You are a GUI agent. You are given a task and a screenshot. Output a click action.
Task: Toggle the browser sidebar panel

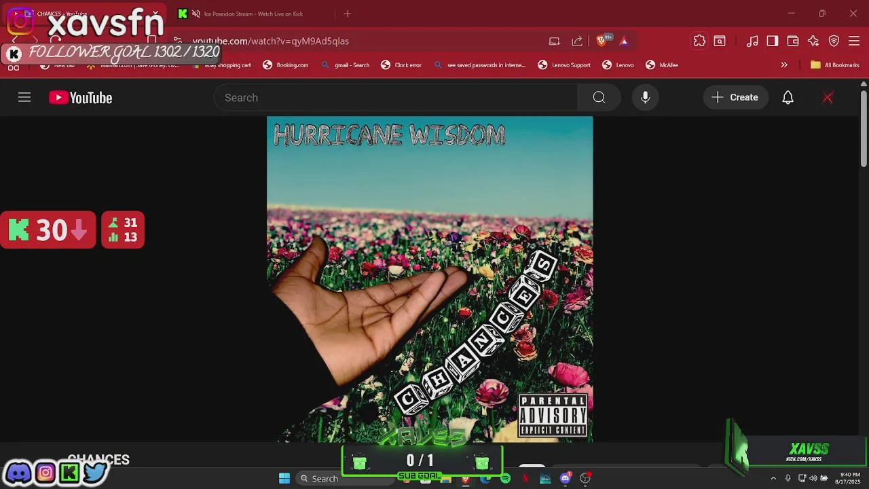[773, 41]
